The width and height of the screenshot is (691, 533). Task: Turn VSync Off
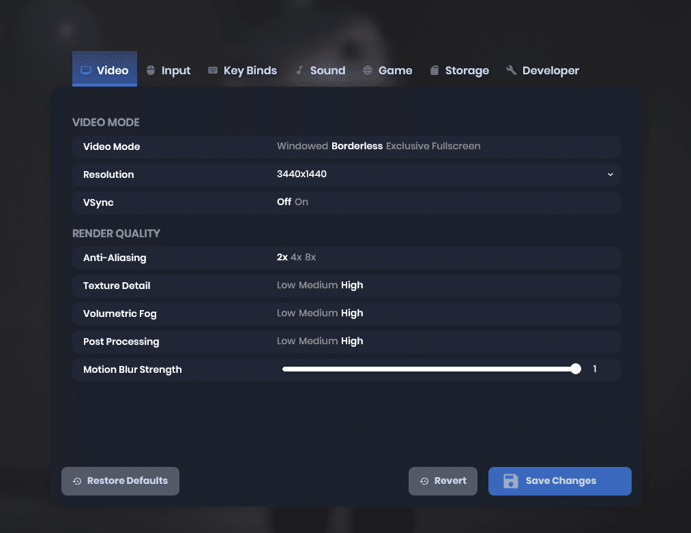(x=284, y=202)
